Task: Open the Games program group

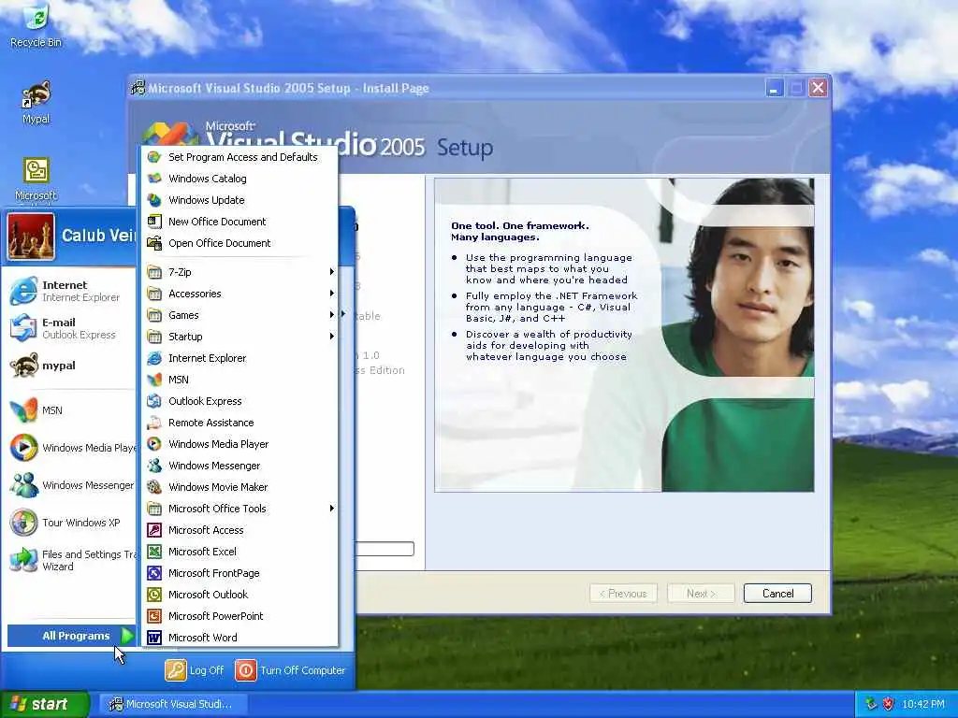Action: [x=240, y=314]
